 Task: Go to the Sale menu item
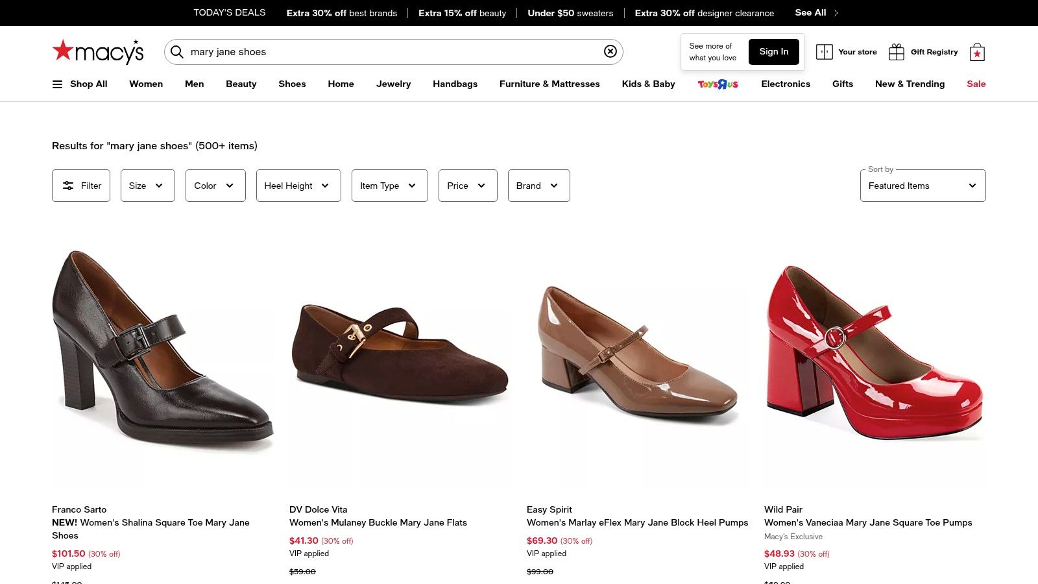[x=976, y=84]
